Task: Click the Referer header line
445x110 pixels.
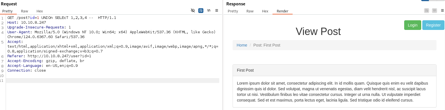Action: (x=49, y=56)
